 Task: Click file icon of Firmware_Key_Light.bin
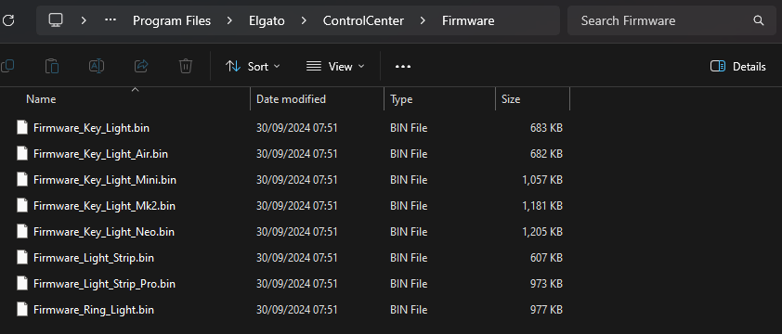pos(22,128)
